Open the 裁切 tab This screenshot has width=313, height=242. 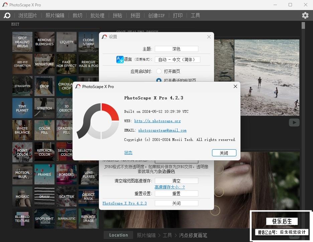(78, 15)
